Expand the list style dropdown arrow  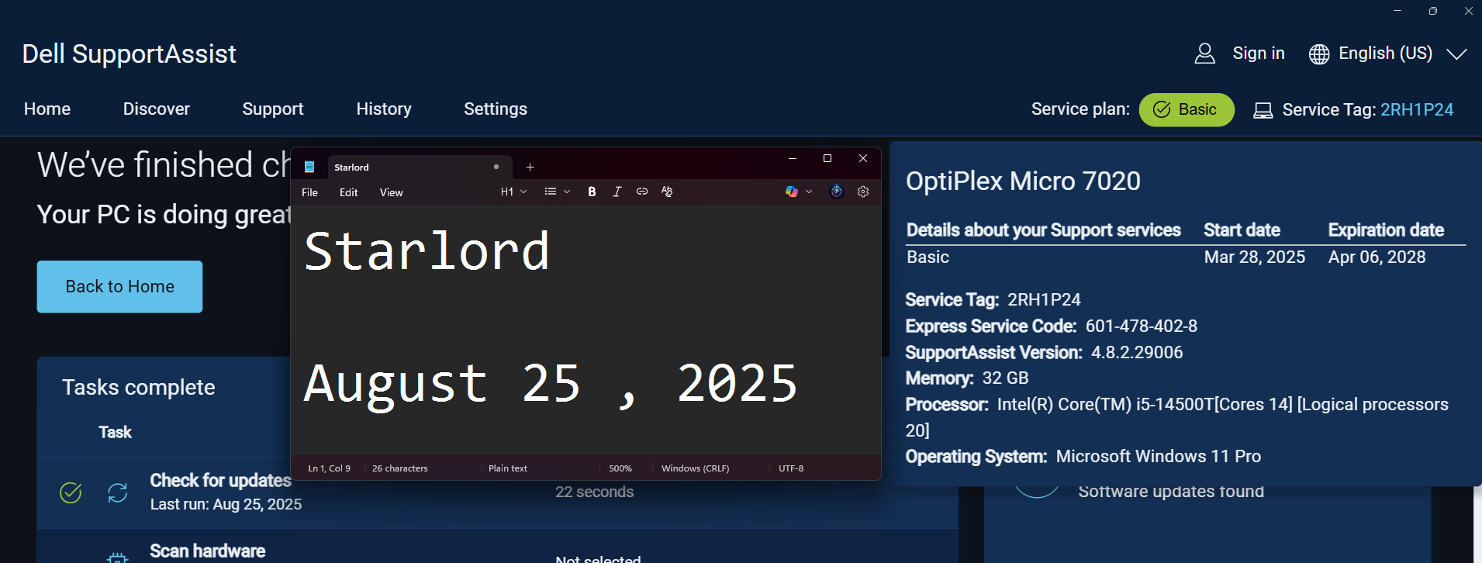[x=567, y=192]
